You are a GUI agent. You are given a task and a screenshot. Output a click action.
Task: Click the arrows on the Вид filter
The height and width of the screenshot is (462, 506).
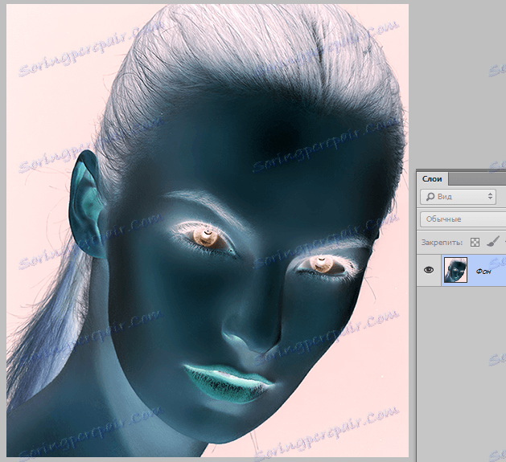(x=490, y=196)
